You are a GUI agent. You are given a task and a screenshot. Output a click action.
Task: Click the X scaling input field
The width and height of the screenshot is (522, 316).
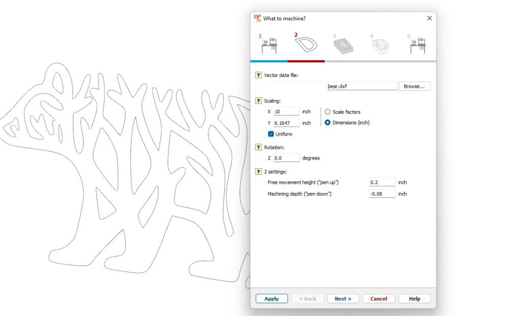tap(286, 112)
